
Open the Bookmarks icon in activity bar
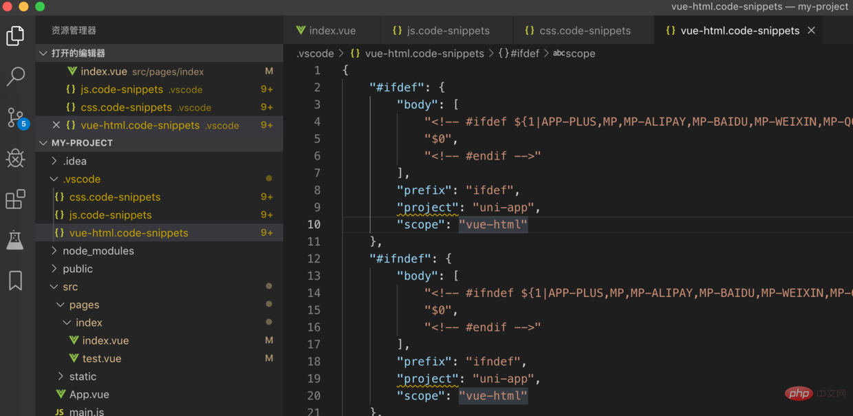[x=15, y=281]
